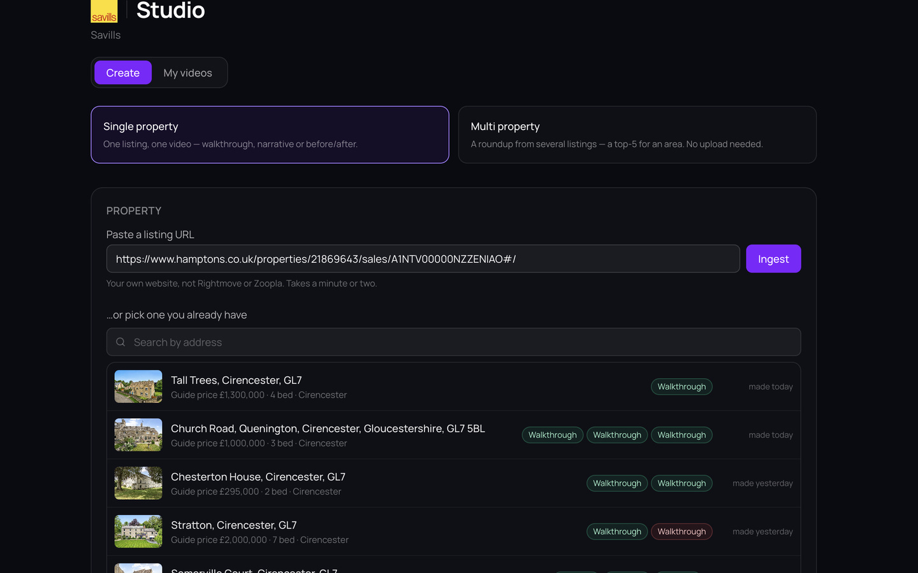Click the "Paste a listing URL" label

click(150, 234)
